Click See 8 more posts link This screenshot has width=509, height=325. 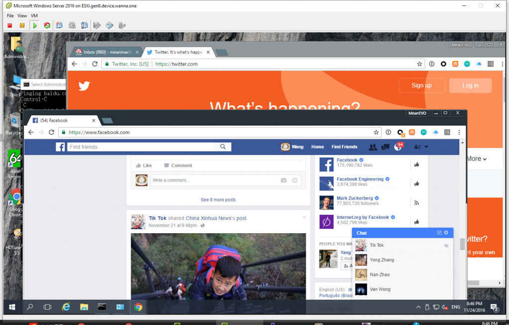coord(218,199)
